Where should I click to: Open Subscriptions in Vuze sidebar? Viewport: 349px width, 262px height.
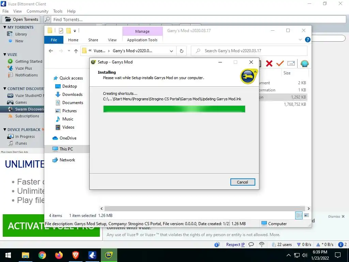tap(27, 116)
